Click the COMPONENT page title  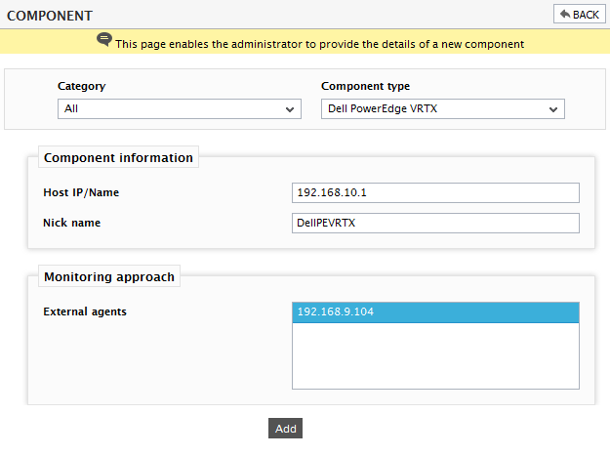50,16
